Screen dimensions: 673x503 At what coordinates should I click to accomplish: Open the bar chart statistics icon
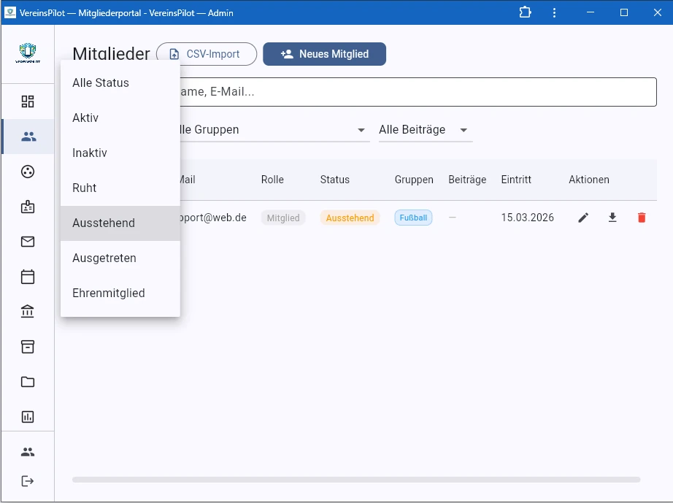[x=27, y=417]
